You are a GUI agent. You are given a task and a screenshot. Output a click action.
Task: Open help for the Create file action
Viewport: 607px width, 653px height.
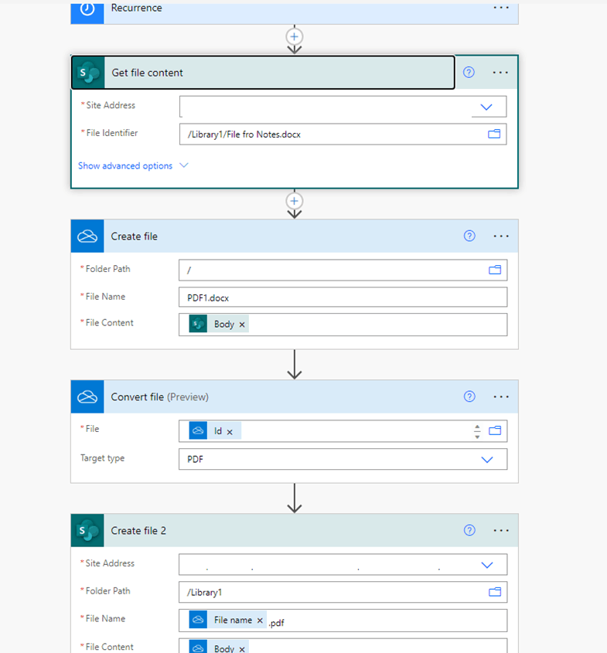coord(469,236)
